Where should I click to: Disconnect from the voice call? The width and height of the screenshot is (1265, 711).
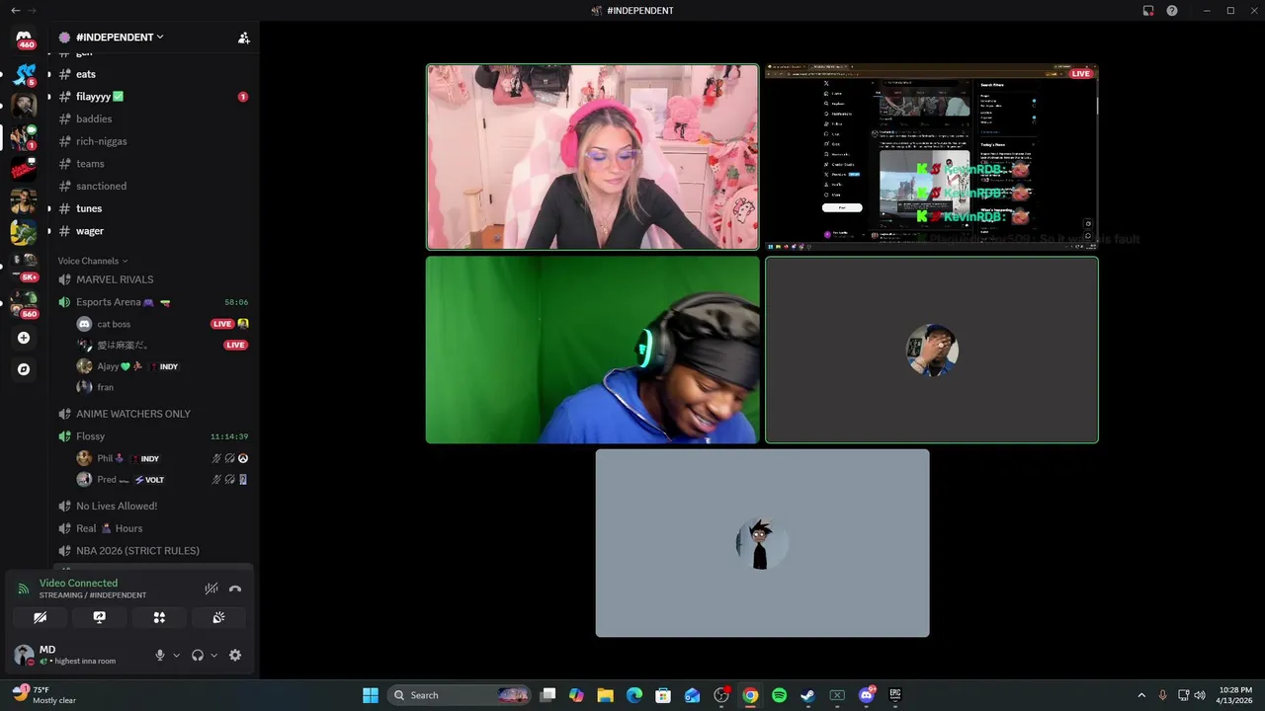[235, 589]
